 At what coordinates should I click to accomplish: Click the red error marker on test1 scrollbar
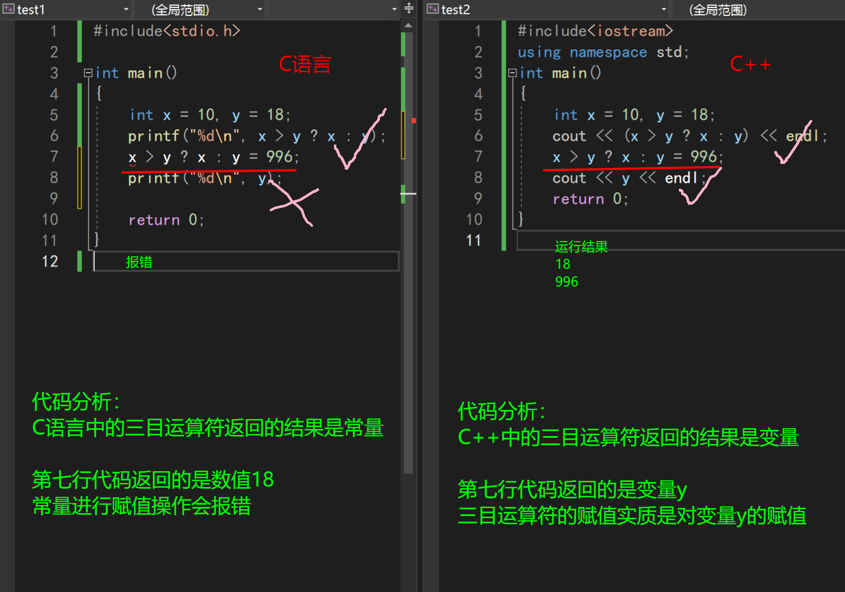(x=413, y=120)
